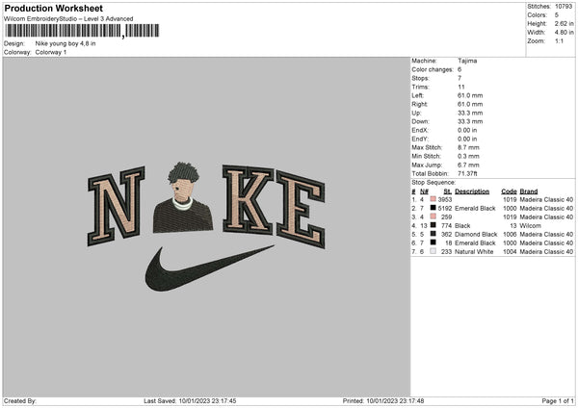The image size is (578, 408).
Task: Click the Diamond Black swatch beside 362
Action: (x=433, y=234)
